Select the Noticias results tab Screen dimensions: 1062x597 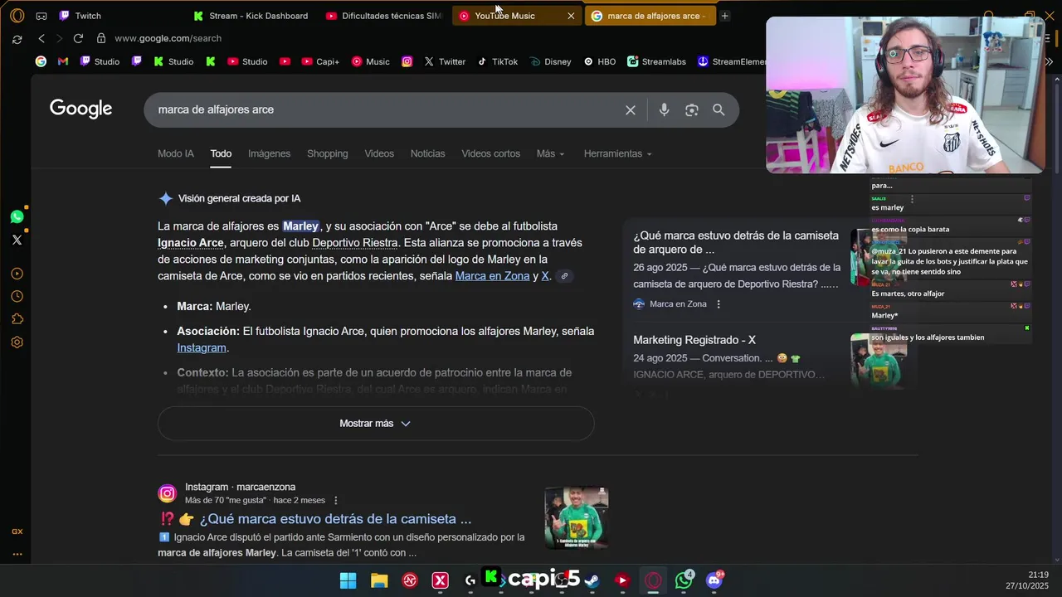point(427,153)
